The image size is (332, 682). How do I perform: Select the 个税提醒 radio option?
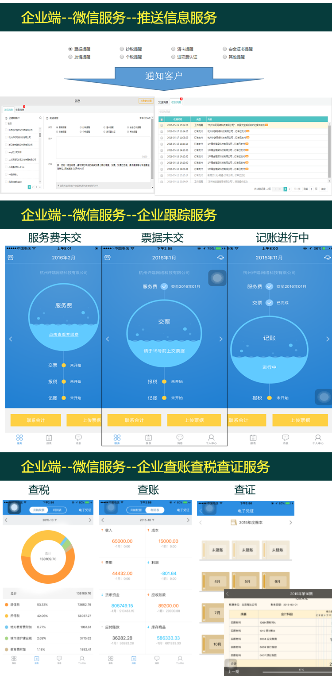click(x=122, y=57)
